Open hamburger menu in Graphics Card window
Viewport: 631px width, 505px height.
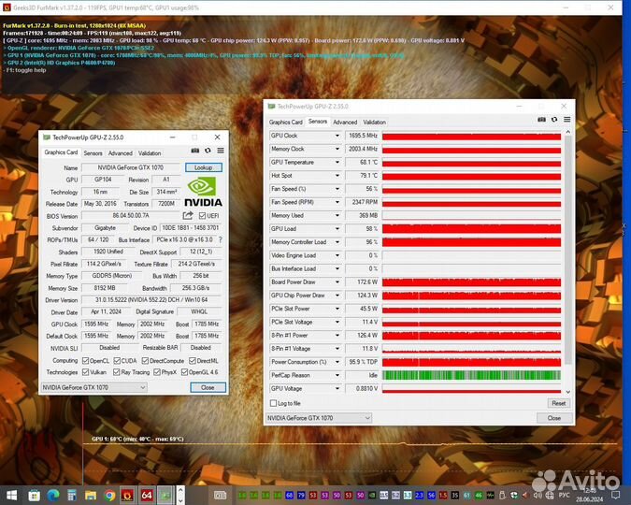(x=221, y=151)
